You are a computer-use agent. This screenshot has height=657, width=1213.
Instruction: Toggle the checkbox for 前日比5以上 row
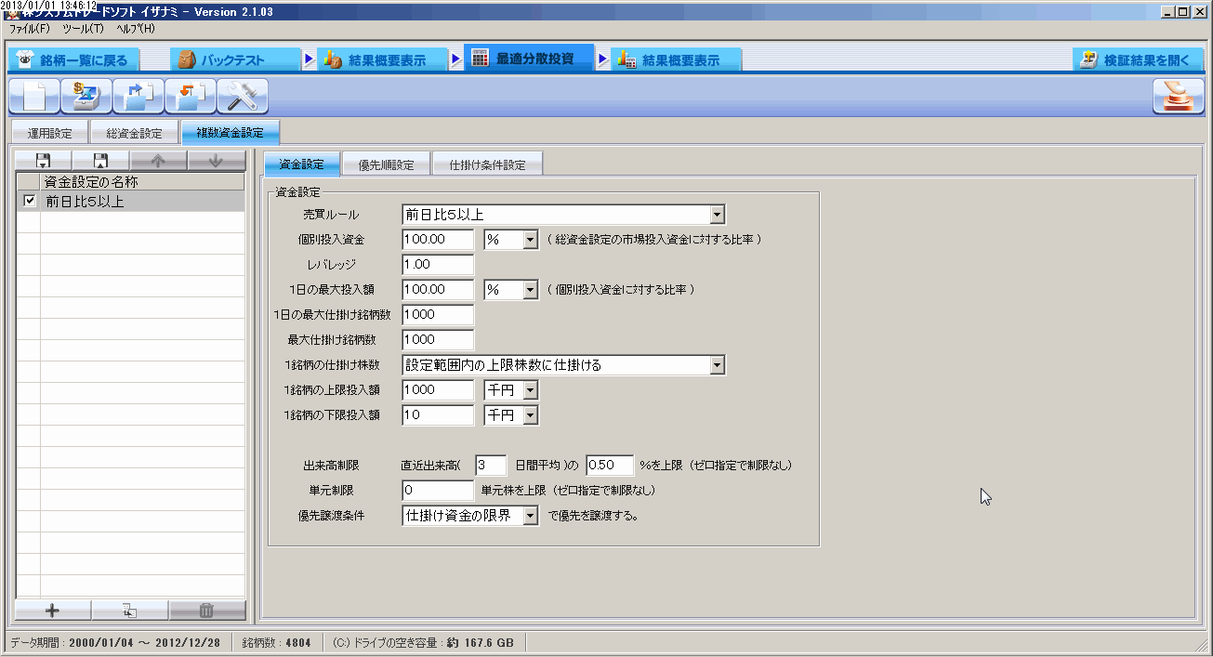[x=29, y=201]
